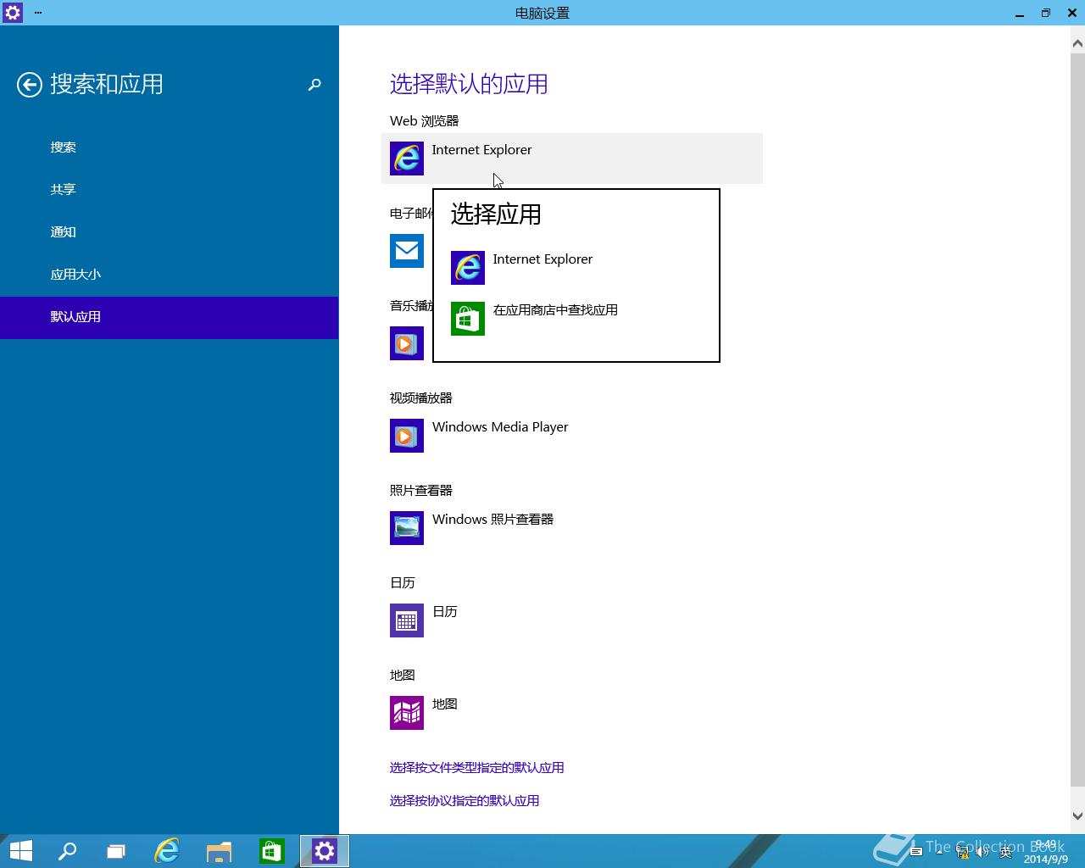Click Internet Explorer icon under Web 浏览器
1085x868 pixels.
pyautogui.click(x=407, y=159)
